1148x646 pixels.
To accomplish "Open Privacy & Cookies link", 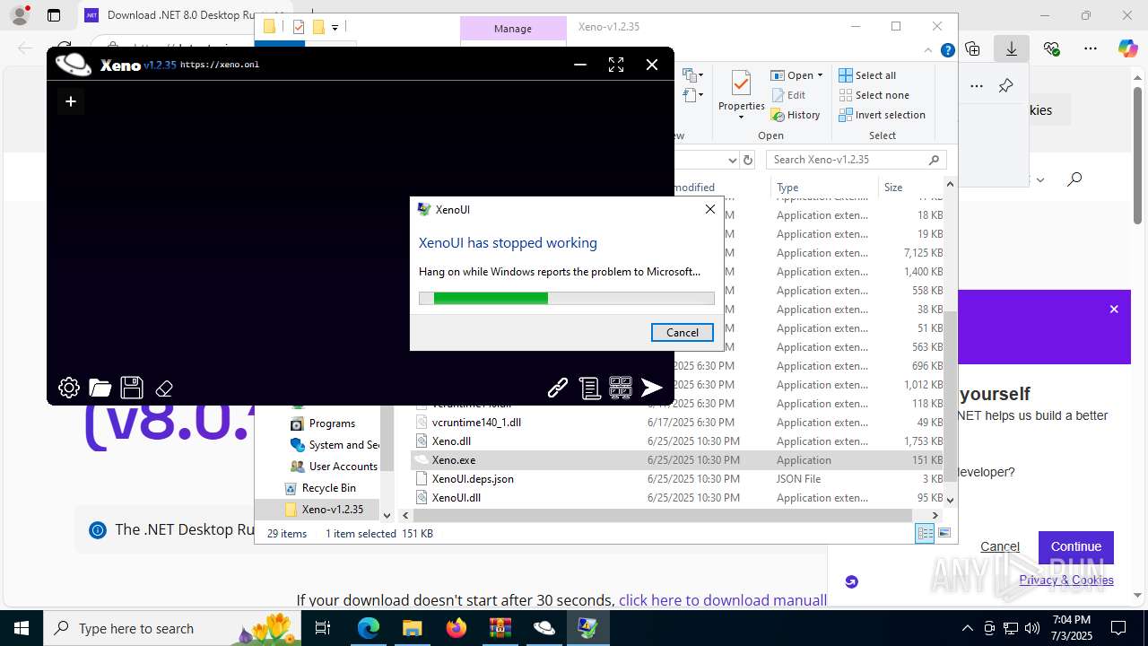I will [x=1066, y=580].
